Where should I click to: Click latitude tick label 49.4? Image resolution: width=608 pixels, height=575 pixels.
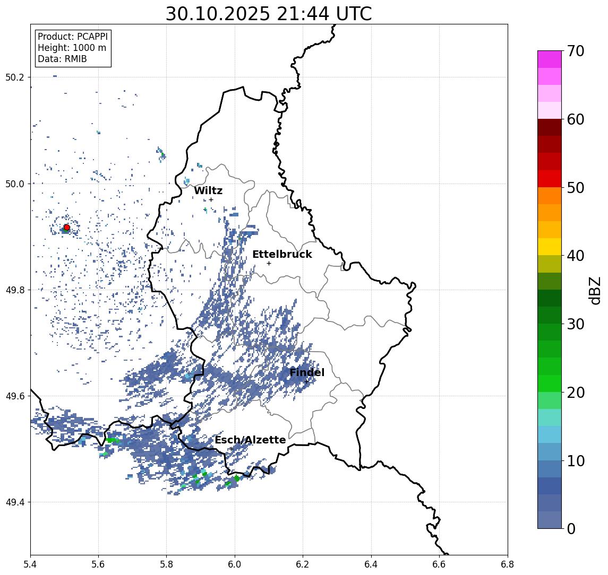click(15, 502)
